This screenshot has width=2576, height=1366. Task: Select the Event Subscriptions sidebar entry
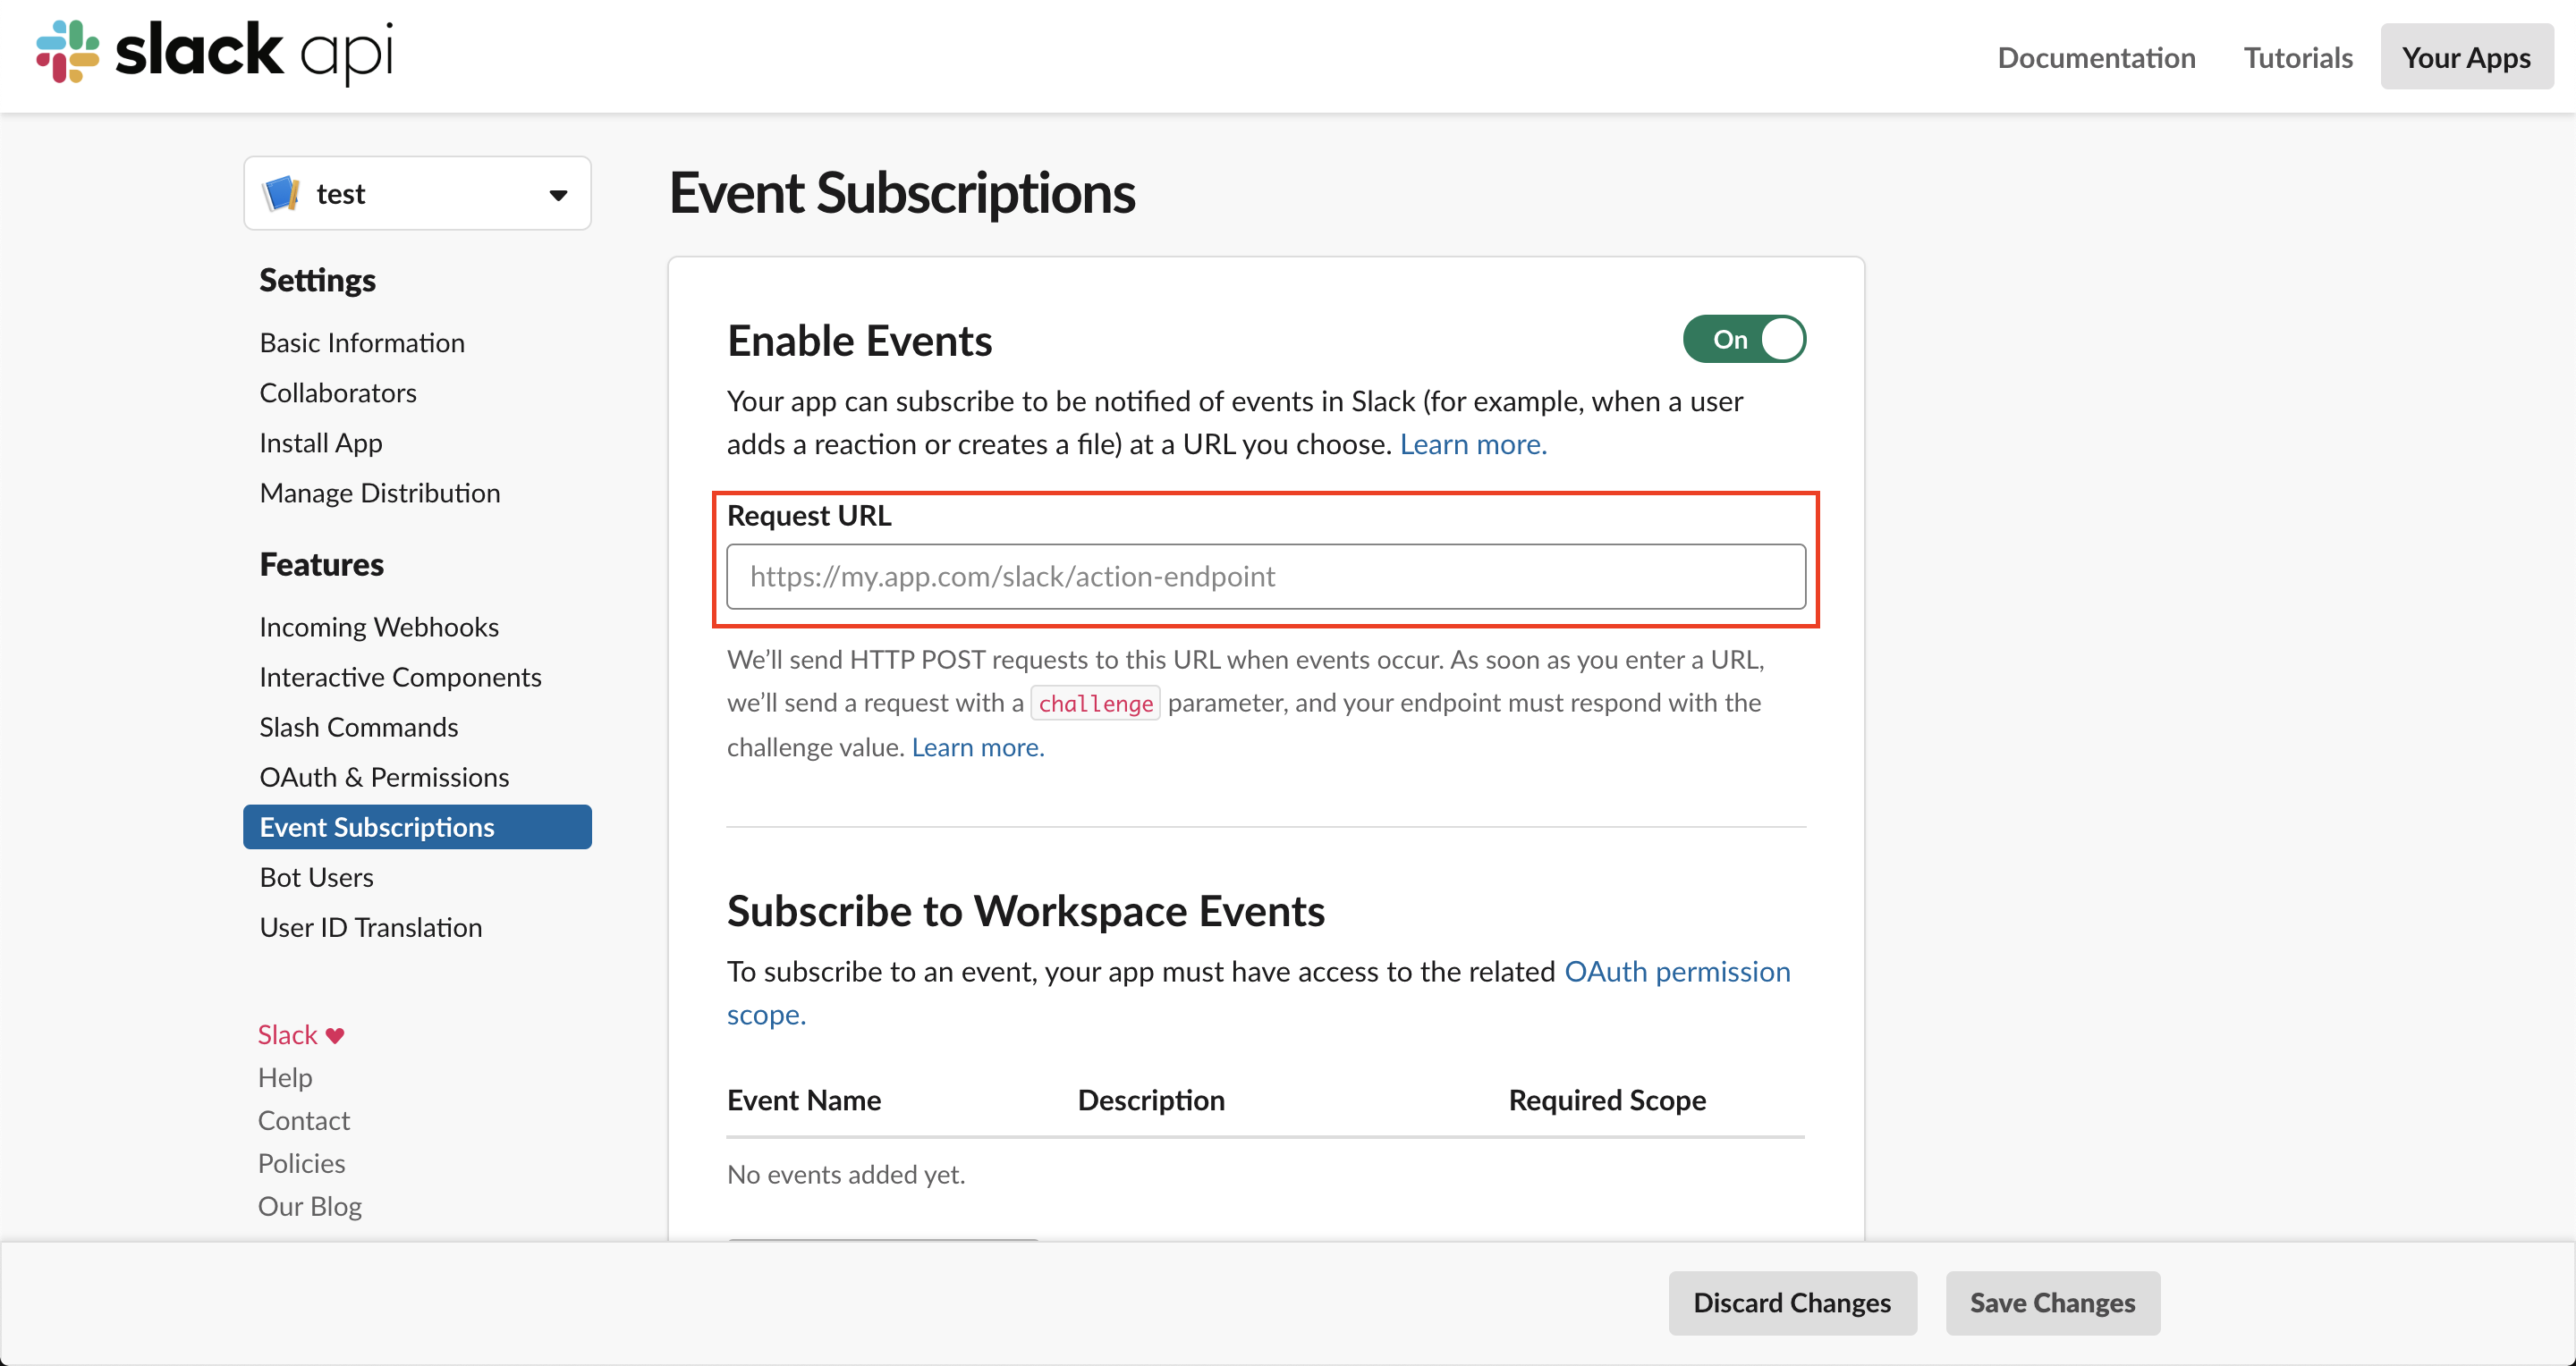click(377, 826)
